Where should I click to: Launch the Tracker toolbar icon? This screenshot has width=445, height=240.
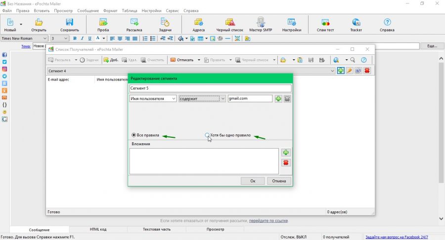pyautogui.click(x=356, y=25)
